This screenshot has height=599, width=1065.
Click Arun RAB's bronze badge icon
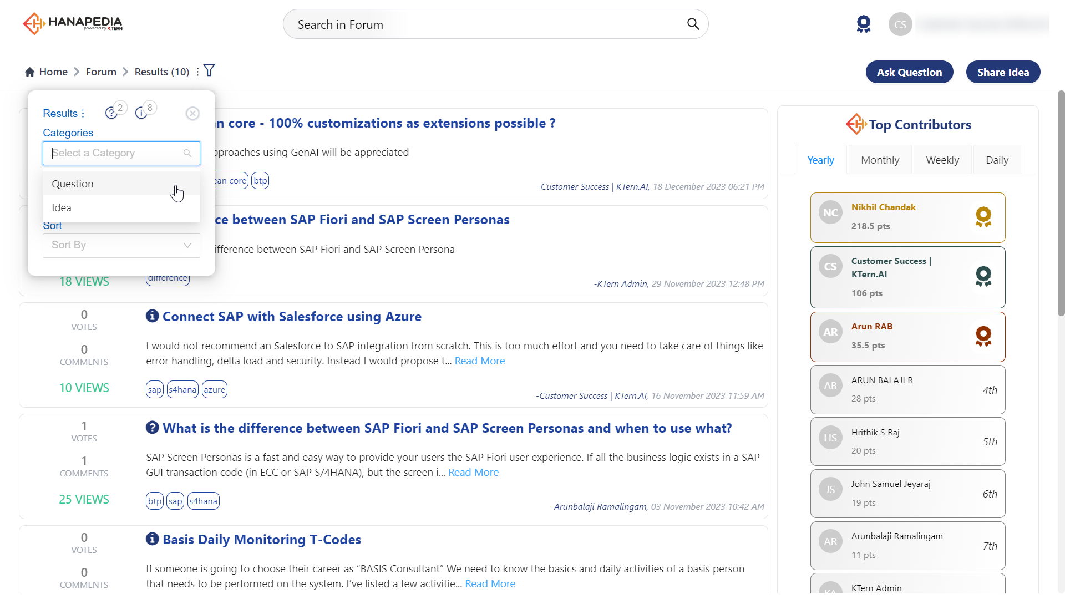tap(983, 336)
